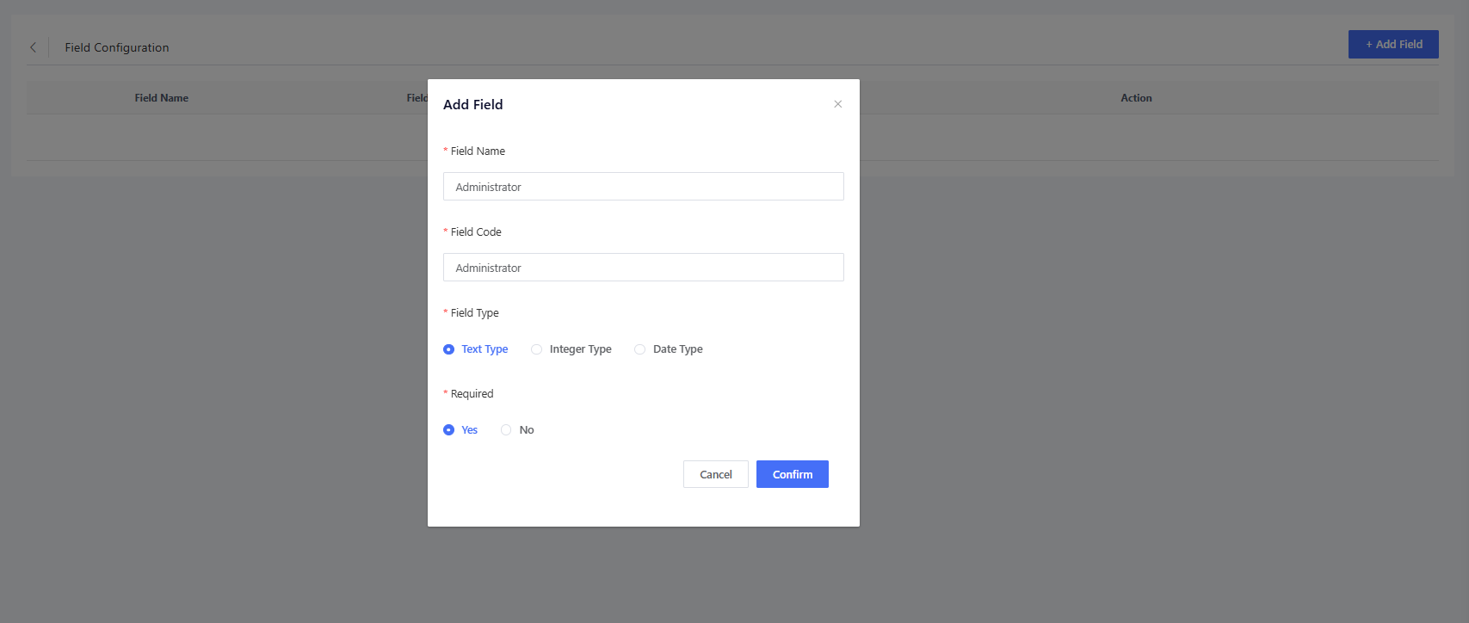Click the Field Configuration page title
The image size is (1469, 623).
117,47
